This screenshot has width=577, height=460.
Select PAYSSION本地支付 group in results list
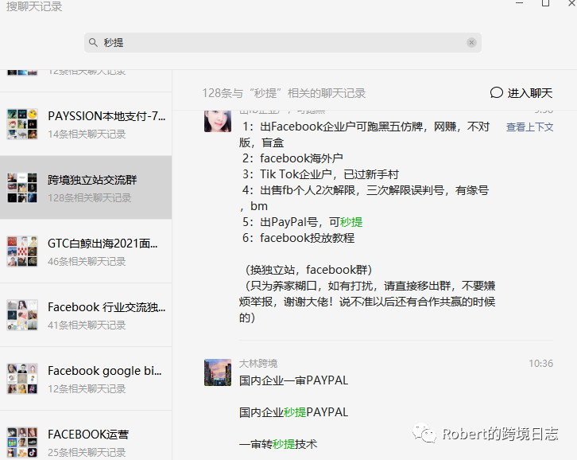(86, 124)
